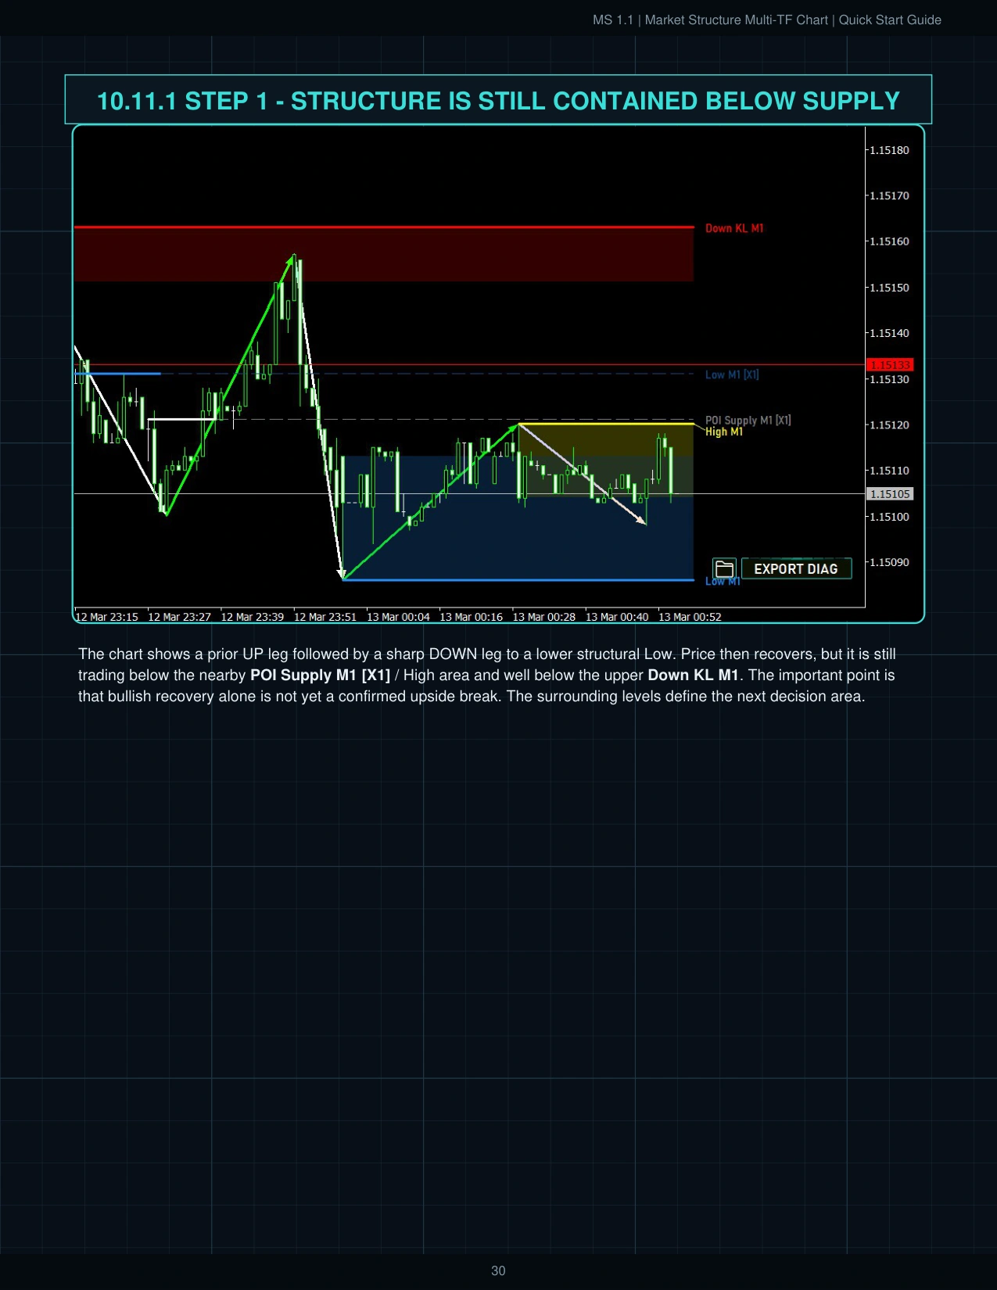The image size is (997, 1290).
Task: Click the '12 Mar 23:39' time label
Action: click(x=253, y=617)
